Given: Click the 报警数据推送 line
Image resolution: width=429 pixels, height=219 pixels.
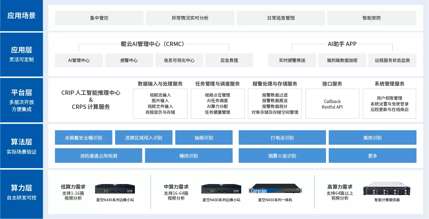Looking at the screenshot, I should [x=275, y=101].
